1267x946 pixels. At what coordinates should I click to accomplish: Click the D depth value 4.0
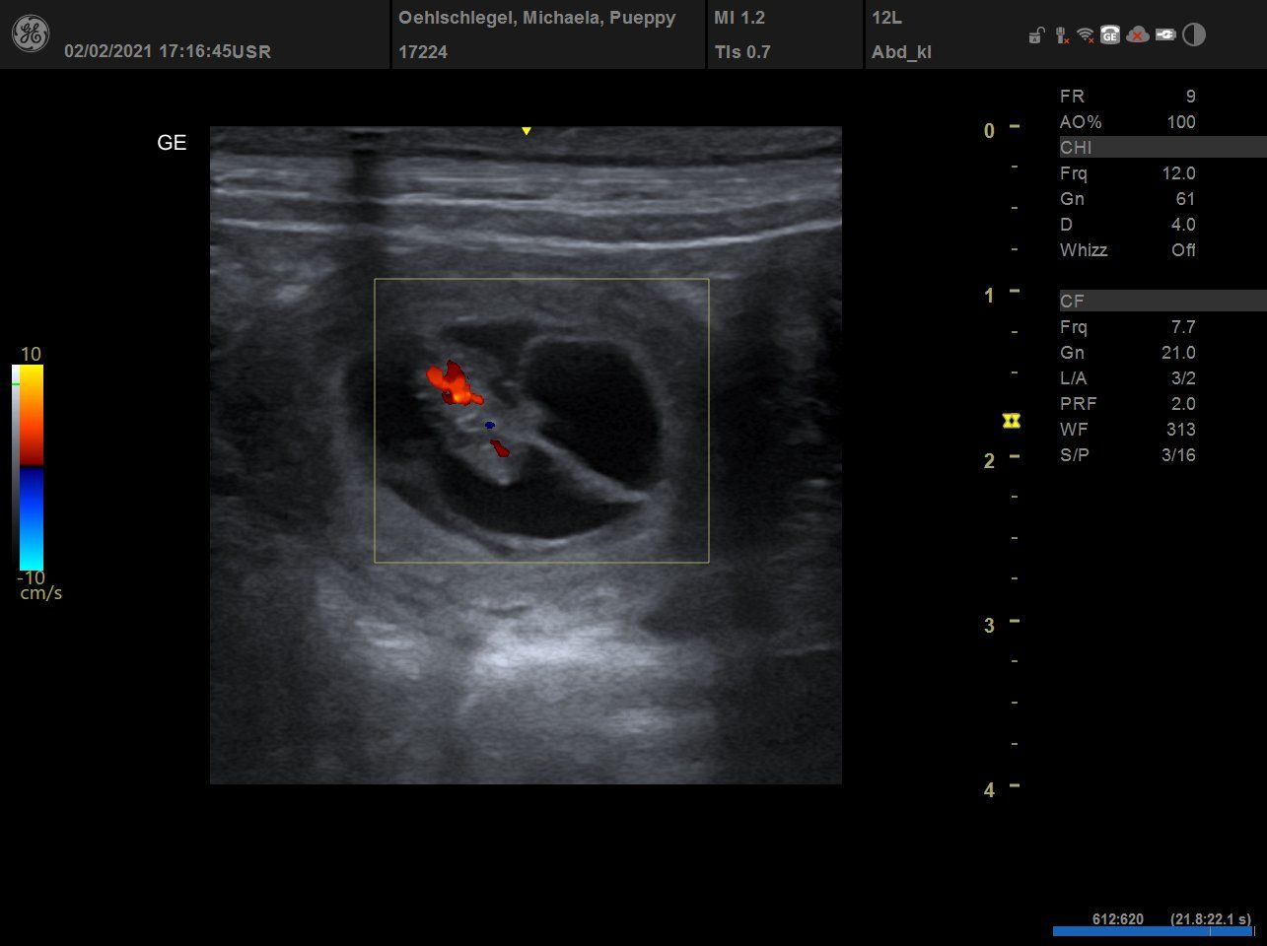click(x=1184, y=225)
